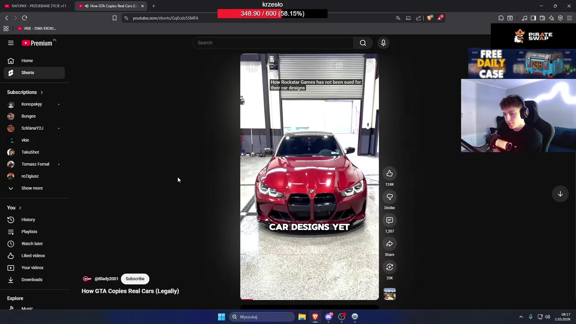Image resolution: width=576 pixels, height=324 pixels.
Task: Open the sound source thumbnail
Action: (390, 294)
